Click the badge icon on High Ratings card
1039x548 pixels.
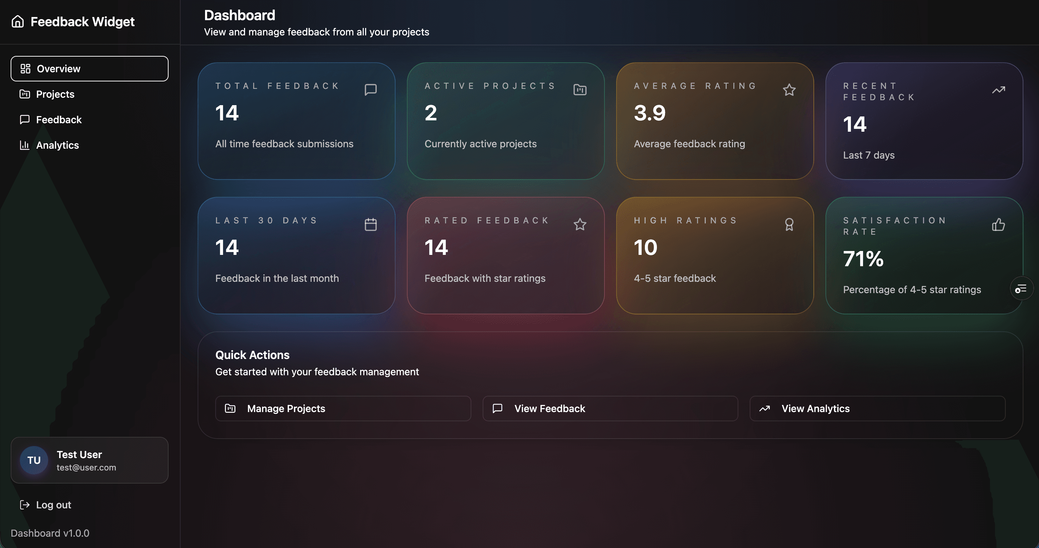[789, 224]
